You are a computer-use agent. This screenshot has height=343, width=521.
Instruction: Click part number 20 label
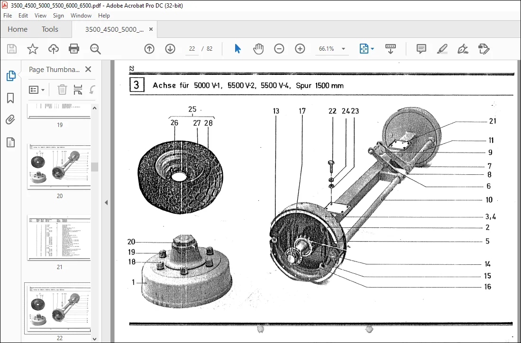pyautogui.click(x=131, y=242)
